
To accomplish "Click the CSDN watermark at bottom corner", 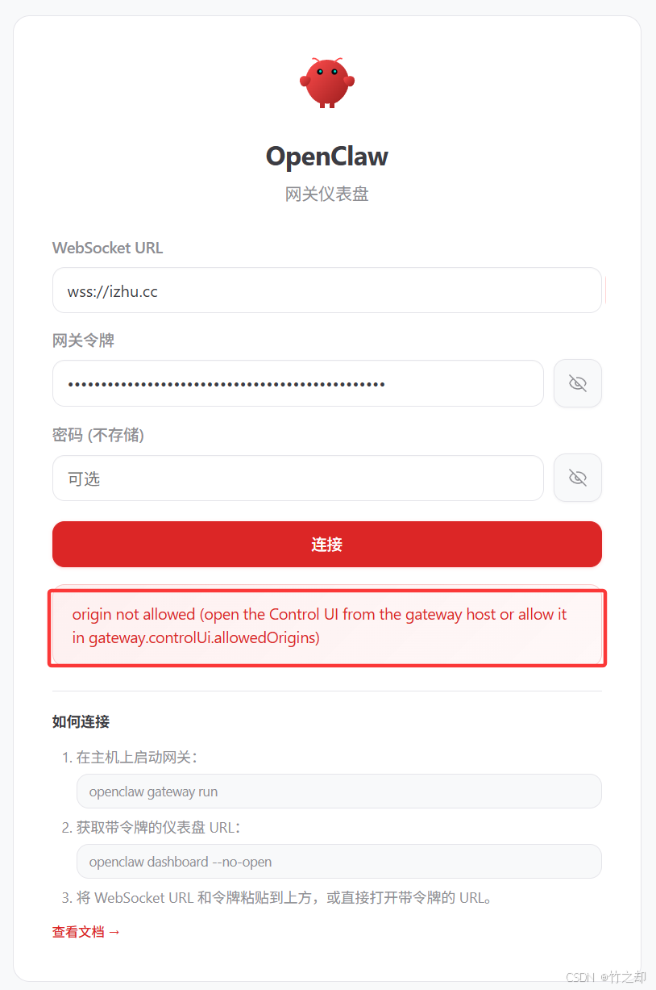I will [606, 977].
